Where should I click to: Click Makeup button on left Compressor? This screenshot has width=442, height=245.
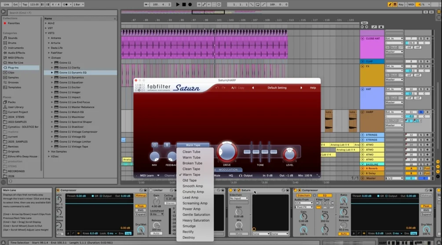point(140,195)
